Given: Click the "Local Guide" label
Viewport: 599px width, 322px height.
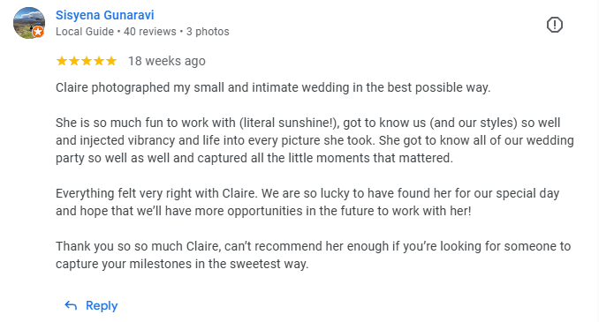Looking at the screenshot, I should [x=85, y=32].
